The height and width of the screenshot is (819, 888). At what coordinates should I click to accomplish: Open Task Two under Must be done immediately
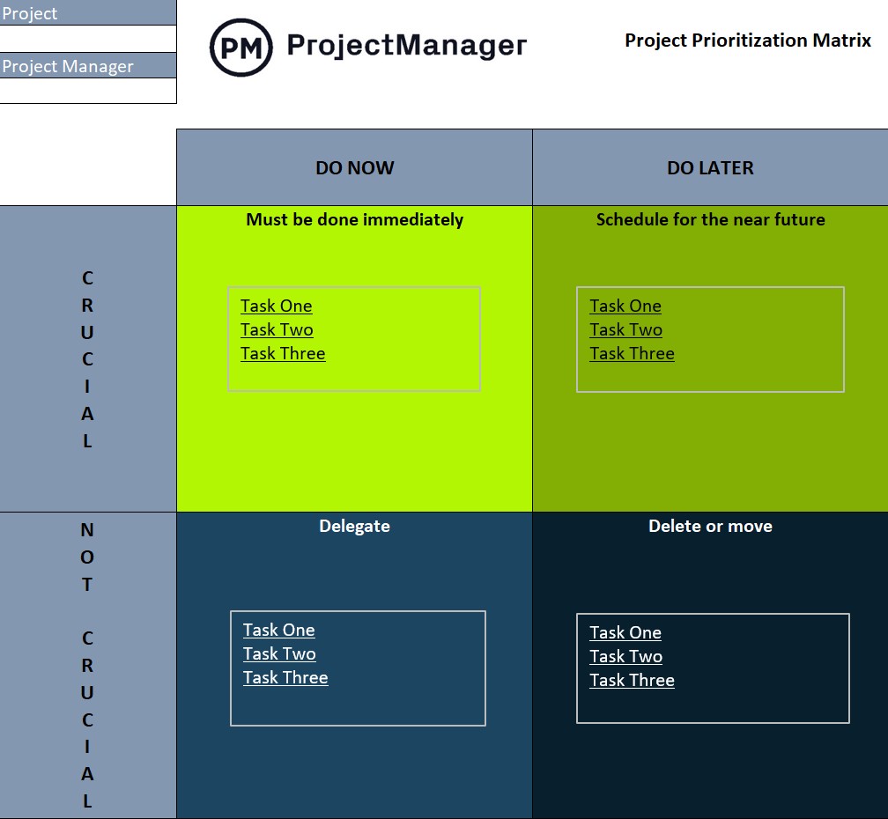(x=277, y=329)
